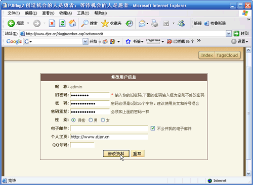Open Google search box dropdown
The image size is (253, 185).
tap(86, 41)
